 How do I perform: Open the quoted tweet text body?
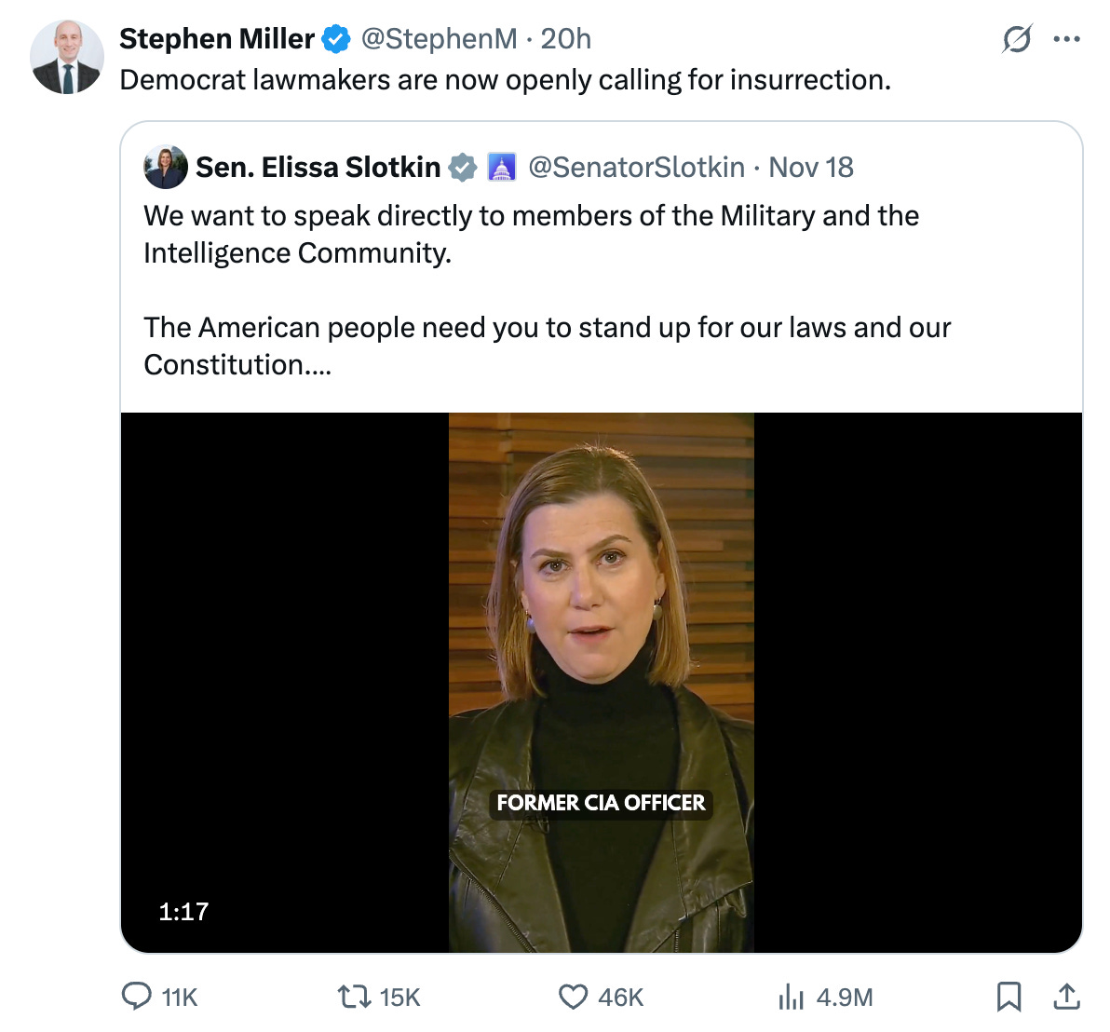coord(547,291)
